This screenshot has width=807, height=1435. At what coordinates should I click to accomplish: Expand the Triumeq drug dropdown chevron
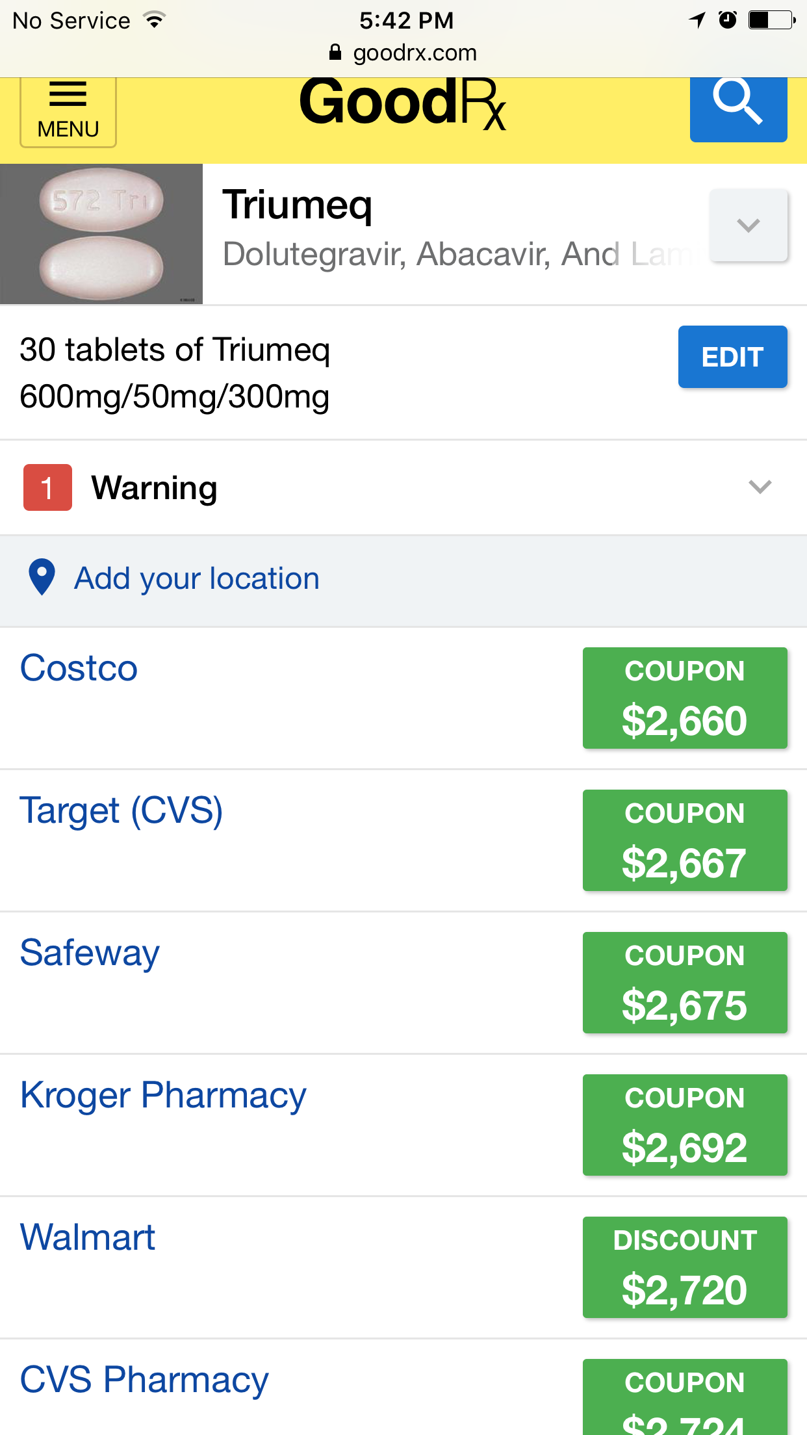(x=749, y=226)
